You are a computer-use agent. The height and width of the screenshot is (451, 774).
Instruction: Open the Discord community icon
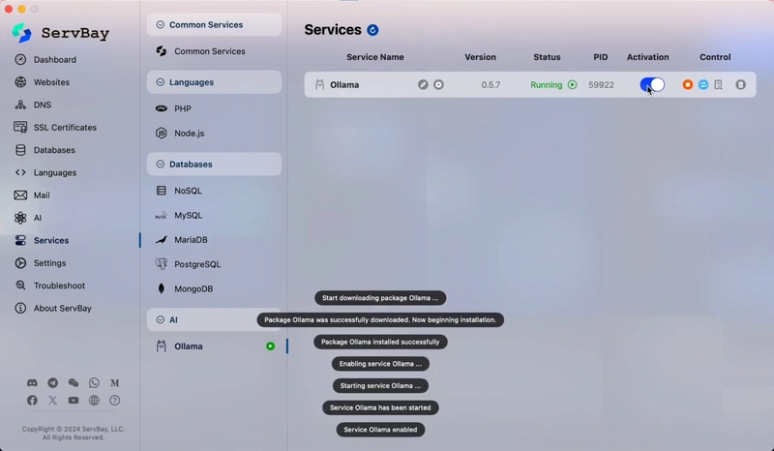coord(32,383)
